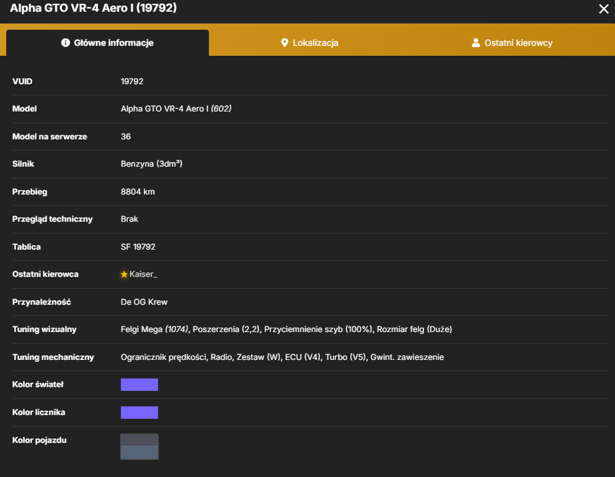The height and width of the screenshot is (477, 615).
Task: Open the Kaiser_ driver name
Action: [143, 274]
